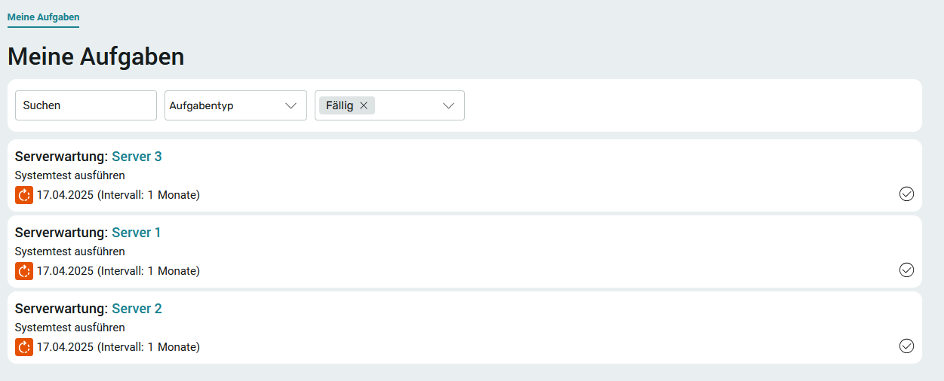Image resolution: width=944 pixels, height=381 pixels.
Task: Focus the Suchen search field
Action: (86, 105)
